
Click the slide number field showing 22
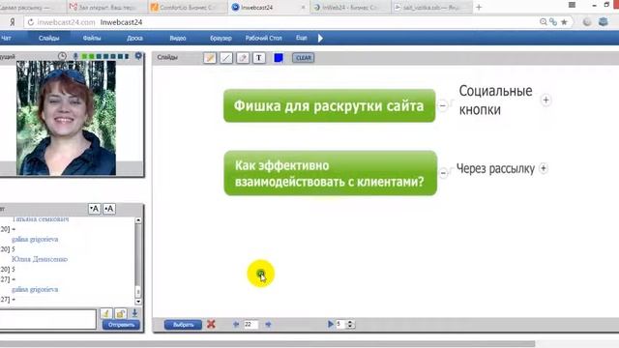[251, 325]
